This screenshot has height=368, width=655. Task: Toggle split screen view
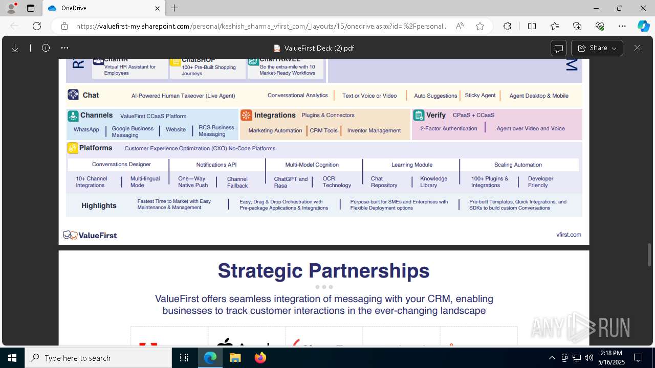(532, 26)
